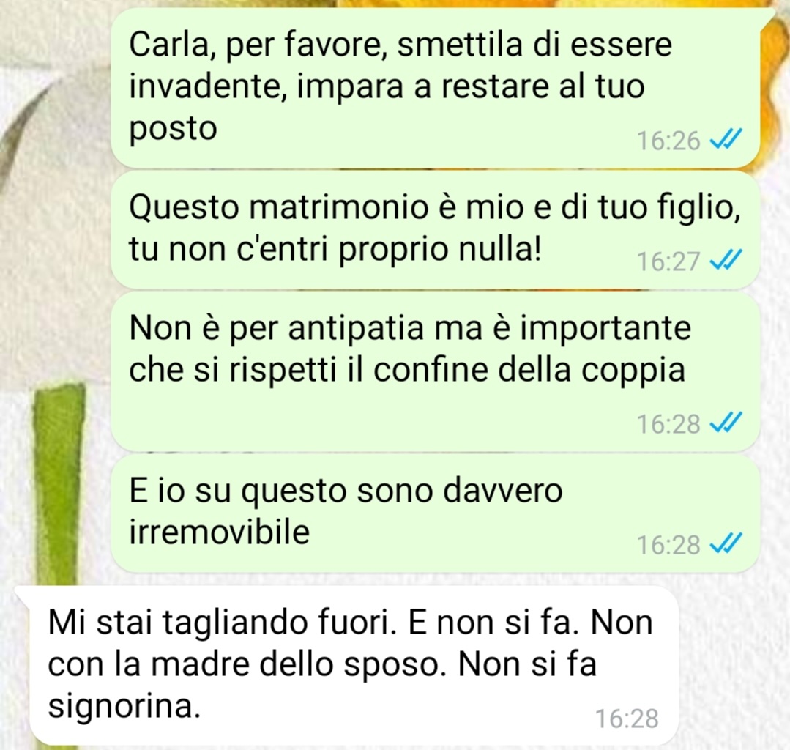Select the 'Carla, per favore' message bubble
The image size is (790, 750).
[435, 89]
